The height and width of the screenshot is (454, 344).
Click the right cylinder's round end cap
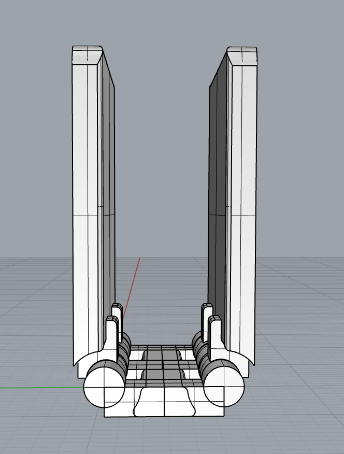pos(224,387)
